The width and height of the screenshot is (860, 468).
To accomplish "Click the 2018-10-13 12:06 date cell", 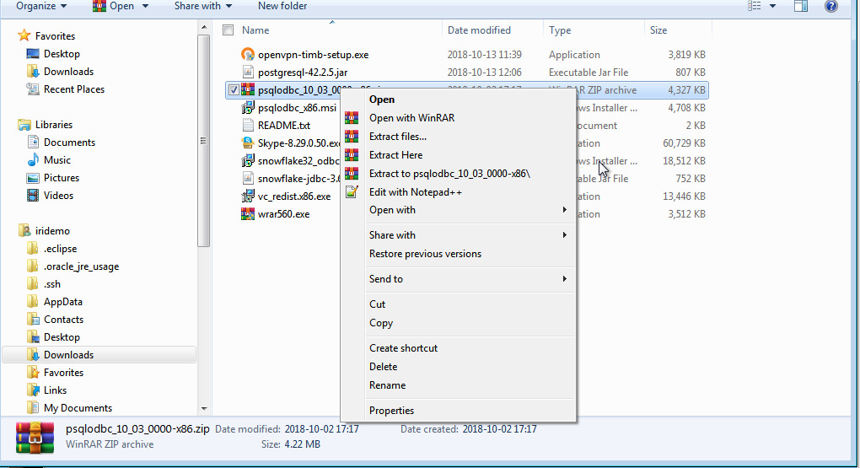I will click(484, 73).
